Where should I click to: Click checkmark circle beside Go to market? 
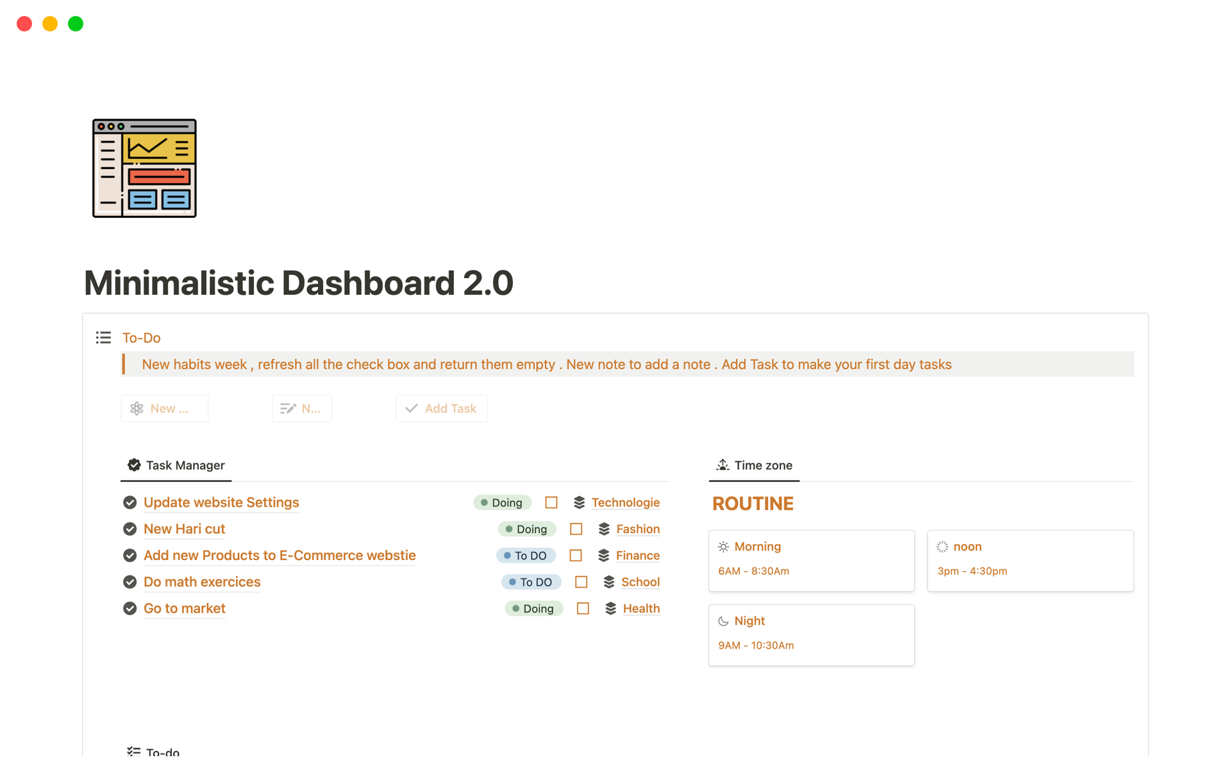click(x=130, y=608)
